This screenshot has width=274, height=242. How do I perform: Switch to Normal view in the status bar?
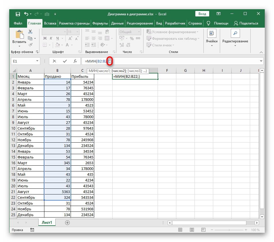[180, 230]
